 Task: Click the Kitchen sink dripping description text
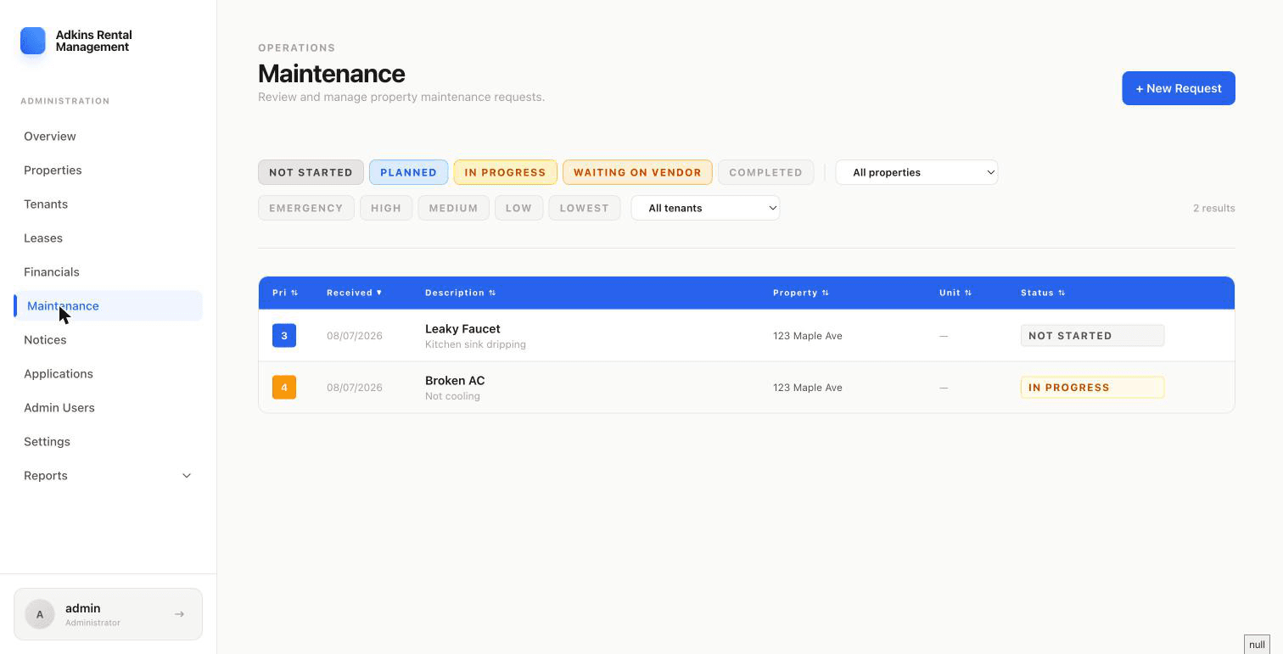475,344
